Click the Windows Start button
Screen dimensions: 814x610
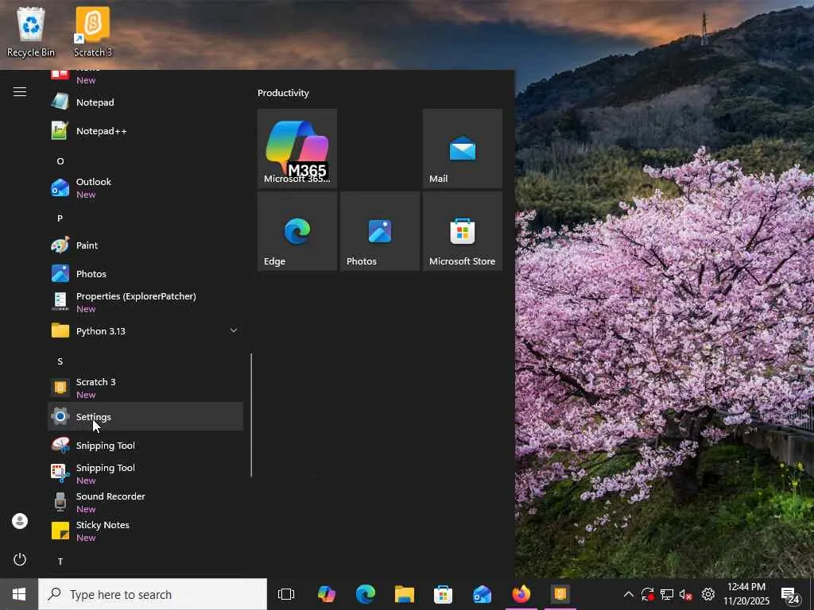point(19,594)
